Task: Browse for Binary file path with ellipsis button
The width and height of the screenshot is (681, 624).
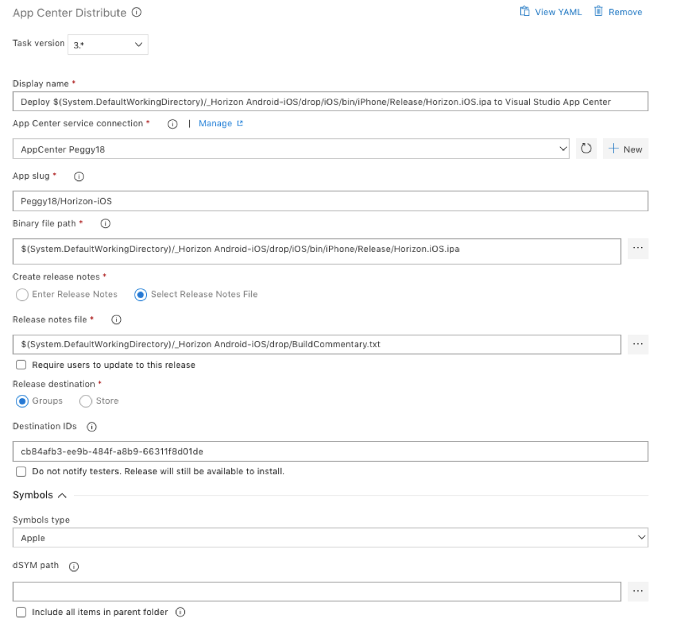Action: point(638,248)
